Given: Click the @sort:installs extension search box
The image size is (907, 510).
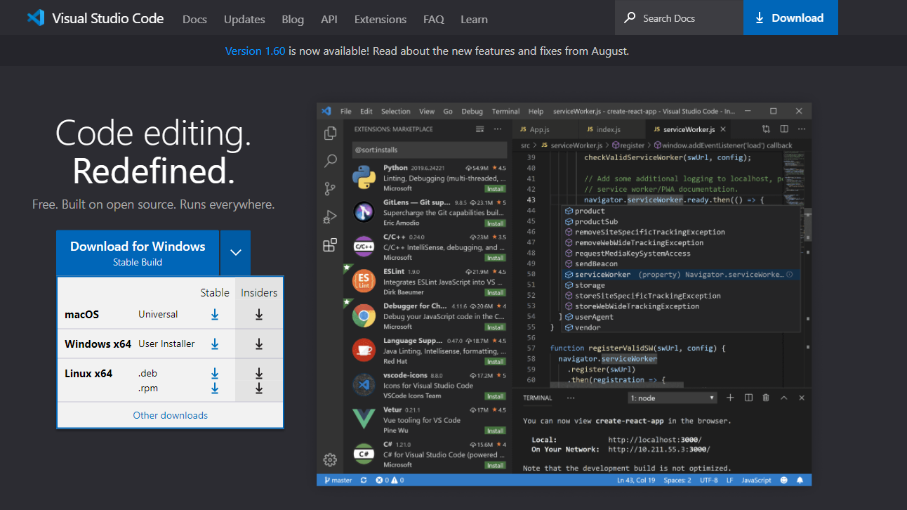Looking at the screenshot, I should coord(429,150).
